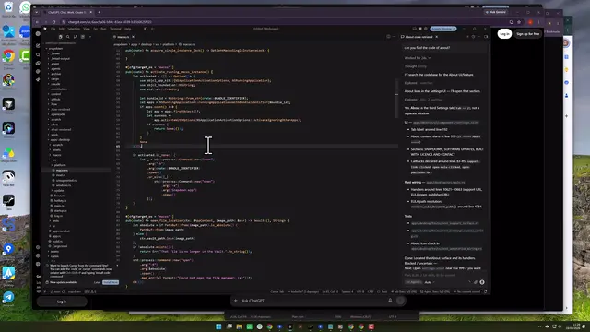Click the new chat plus icon in chat panel
590x332 pixels.
[467, 37]
